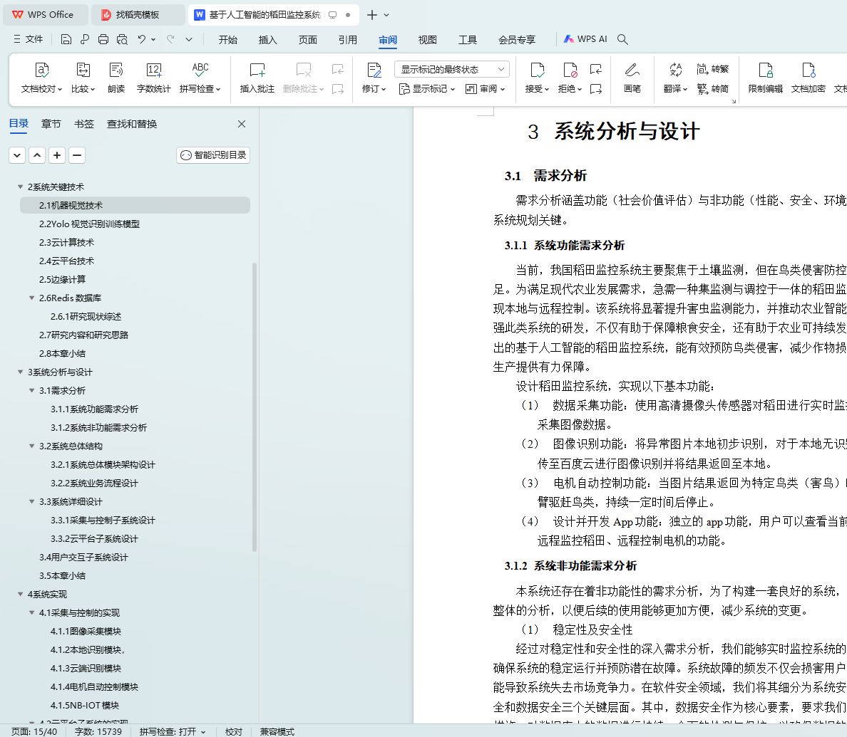Open 字数统计 word count
847x737 pixels.
click(153, 78)
